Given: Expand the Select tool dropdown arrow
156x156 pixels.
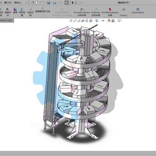Looking at the screenshot, I should click(70, 3).
